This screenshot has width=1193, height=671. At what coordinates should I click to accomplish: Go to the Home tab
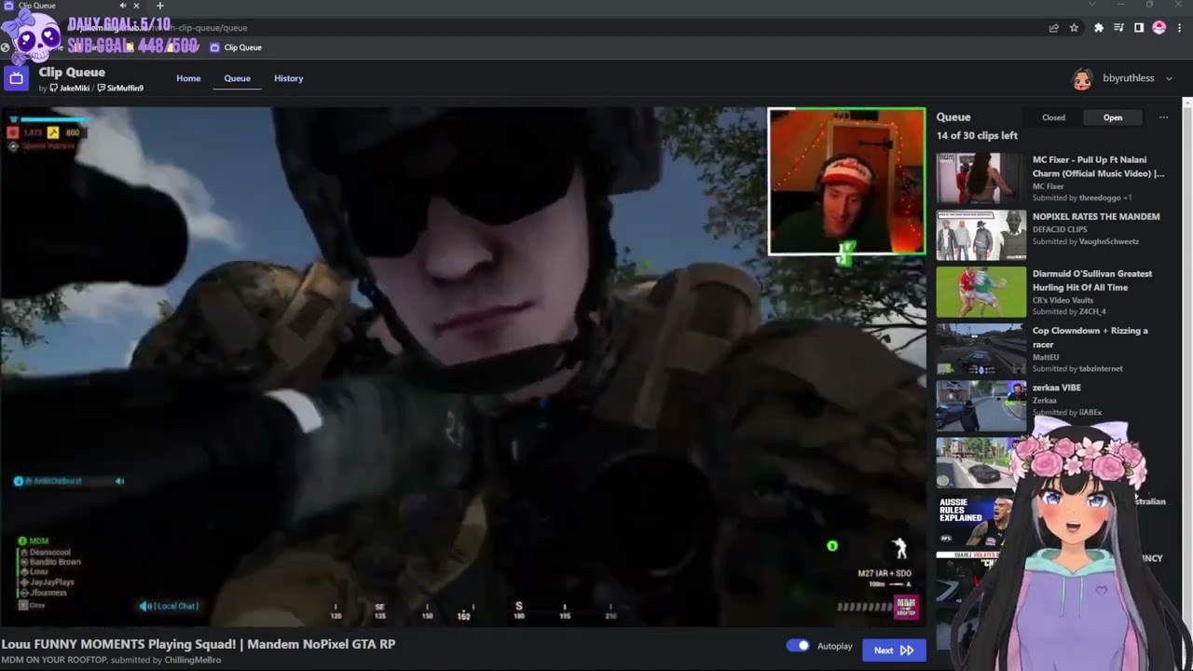click(188, 78)
